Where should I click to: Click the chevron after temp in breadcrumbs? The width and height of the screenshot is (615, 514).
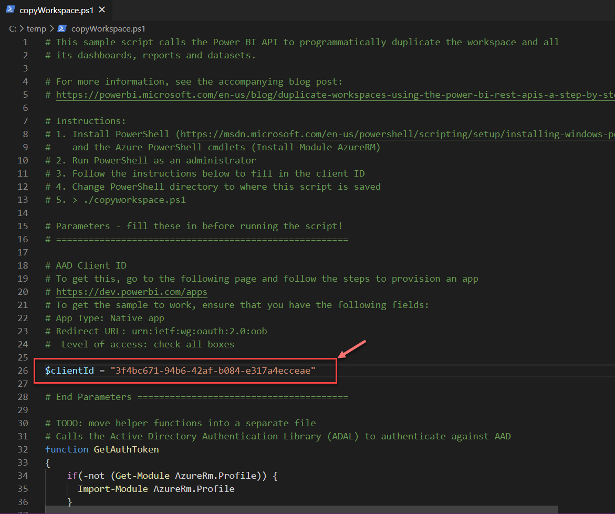tap(51, 28)
